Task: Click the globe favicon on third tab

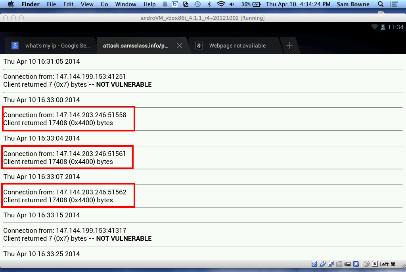Action: pos(199,46)
